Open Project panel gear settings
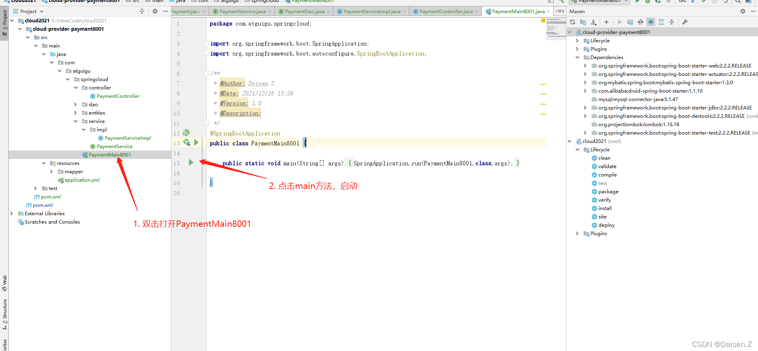 [x=155, y=11]
